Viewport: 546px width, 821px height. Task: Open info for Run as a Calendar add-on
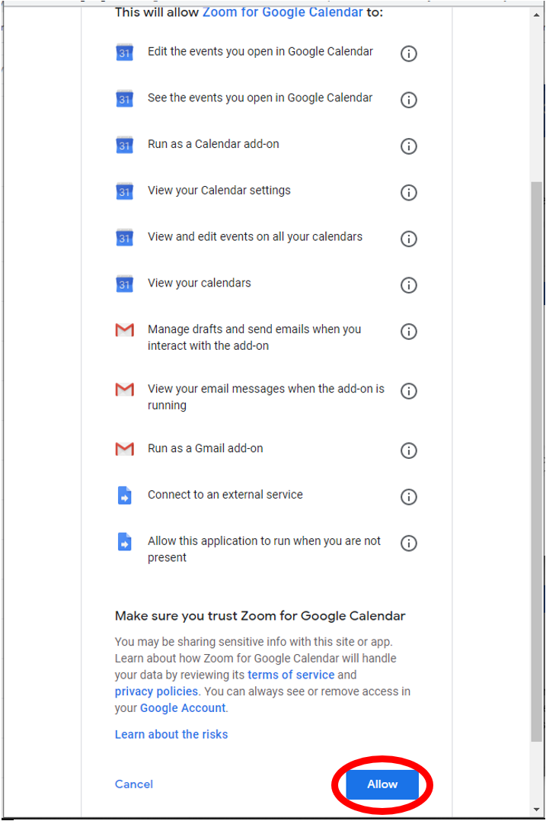pyautogui.click(x=408, y=146)
